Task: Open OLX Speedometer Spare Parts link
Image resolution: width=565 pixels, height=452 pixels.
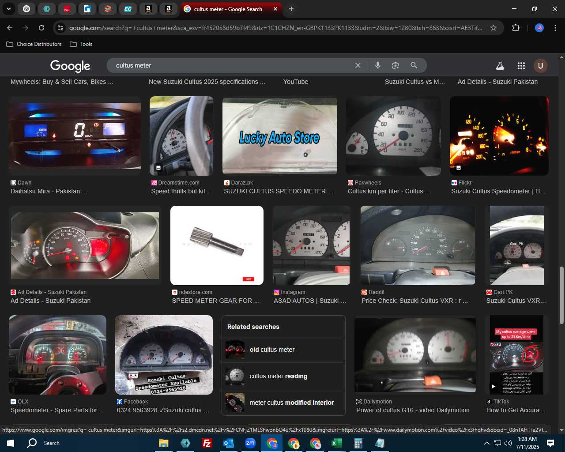Action: 57,410
